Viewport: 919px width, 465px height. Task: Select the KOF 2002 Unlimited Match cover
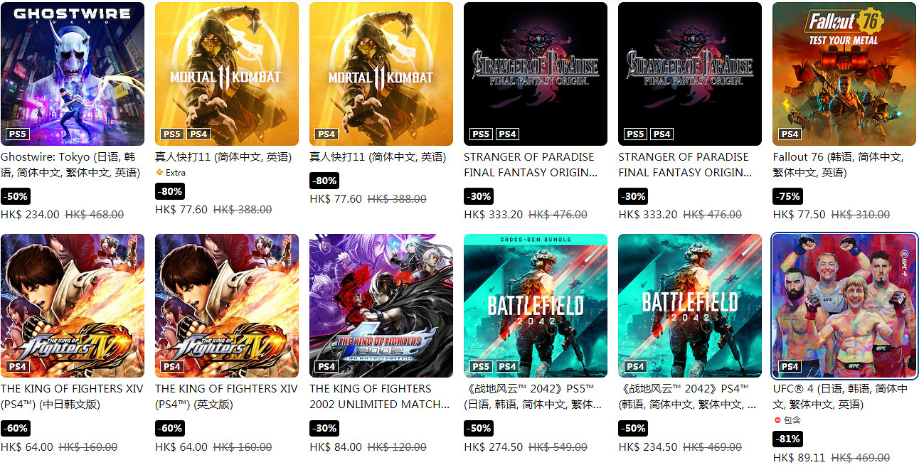pyautogui.click(x=381, y=306)
